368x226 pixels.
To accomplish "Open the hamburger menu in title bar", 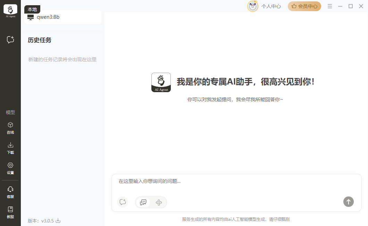I will click(330, 6).
